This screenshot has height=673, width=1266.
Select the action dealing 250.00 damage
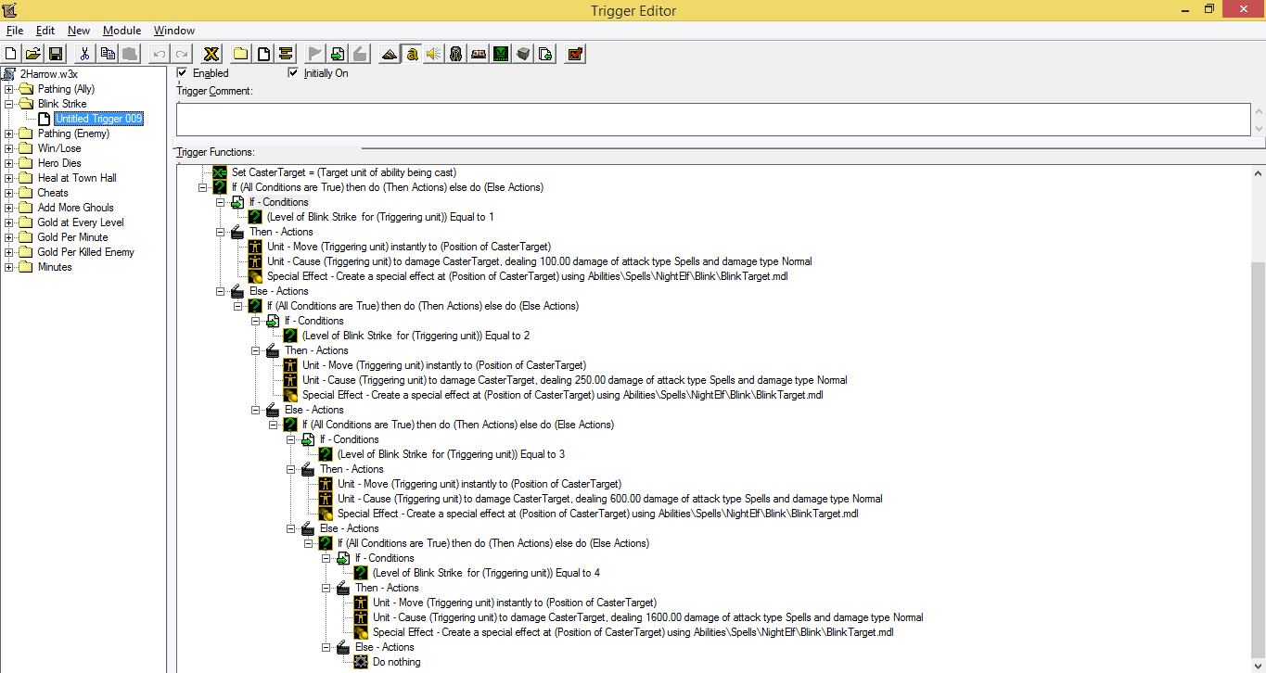(x=574, y=380)
